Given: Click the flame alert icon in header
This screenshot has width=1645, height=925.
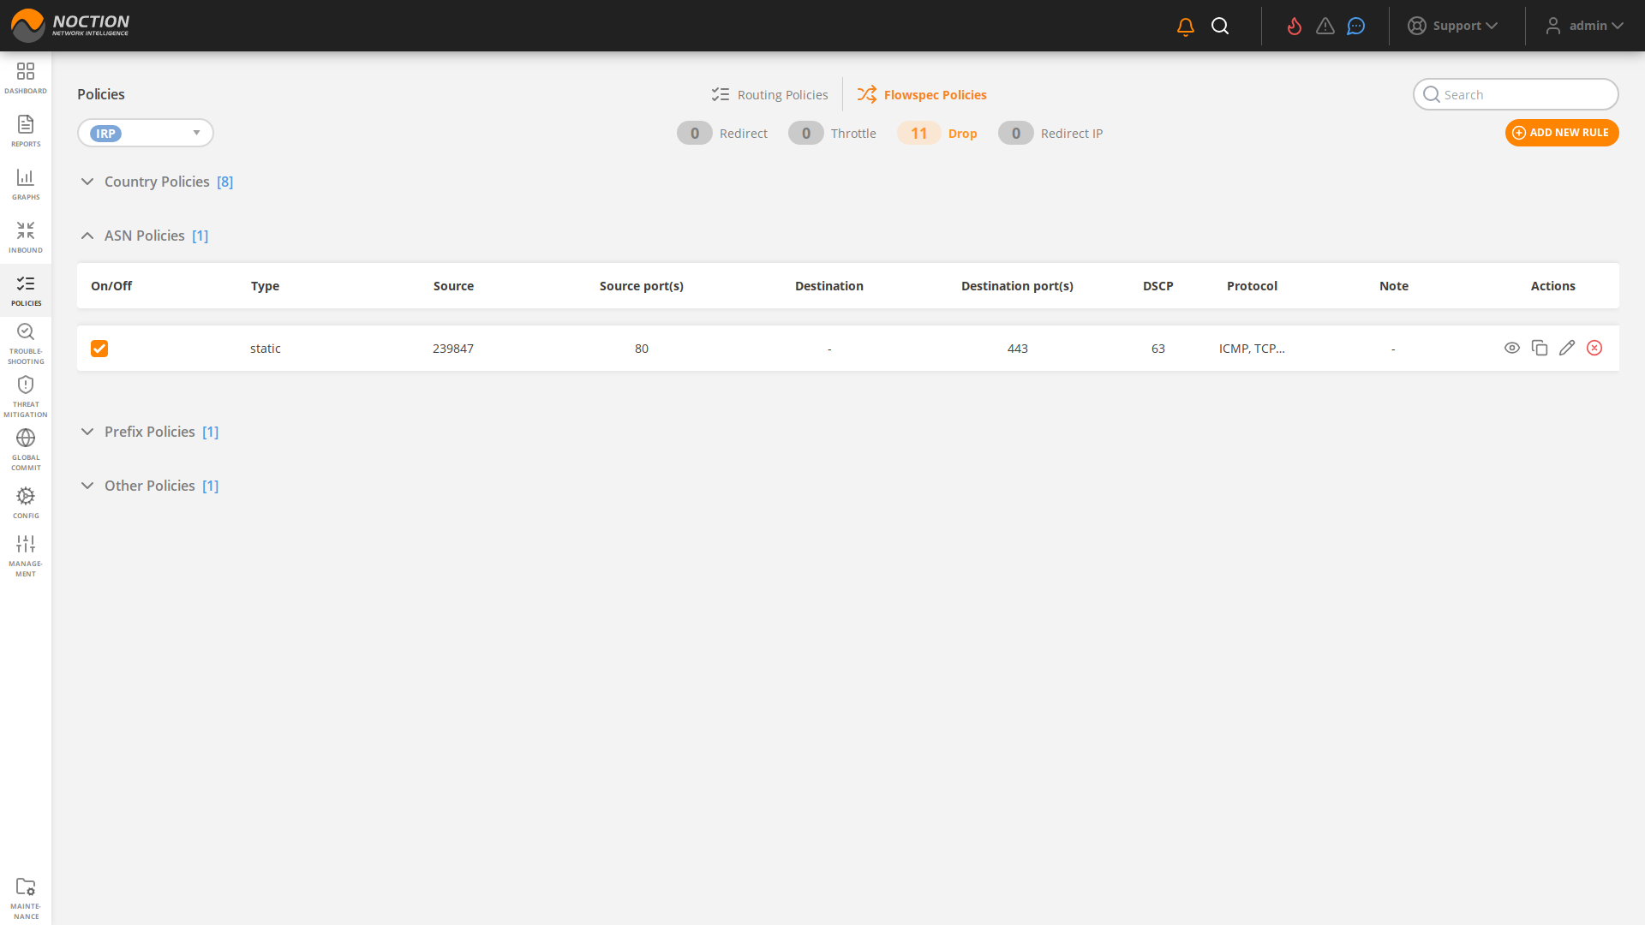Looking at the screenshot, I should [1295, 27].
